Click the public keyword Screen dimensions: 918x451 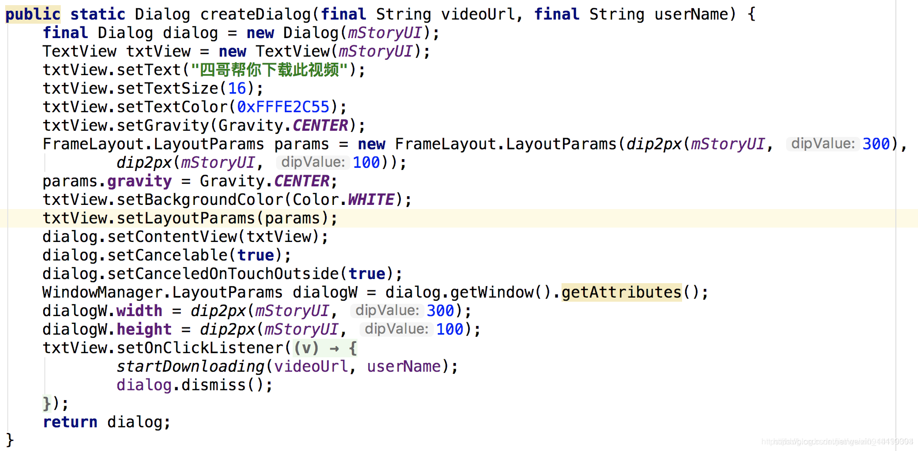point(32,14)
